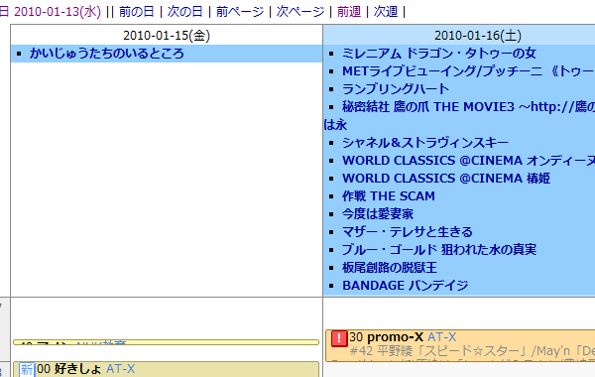This screenshot has width=595, height=377.
Task: Open METライブビューイング/プッチーニ entry
Action: (x=468, y=71)
